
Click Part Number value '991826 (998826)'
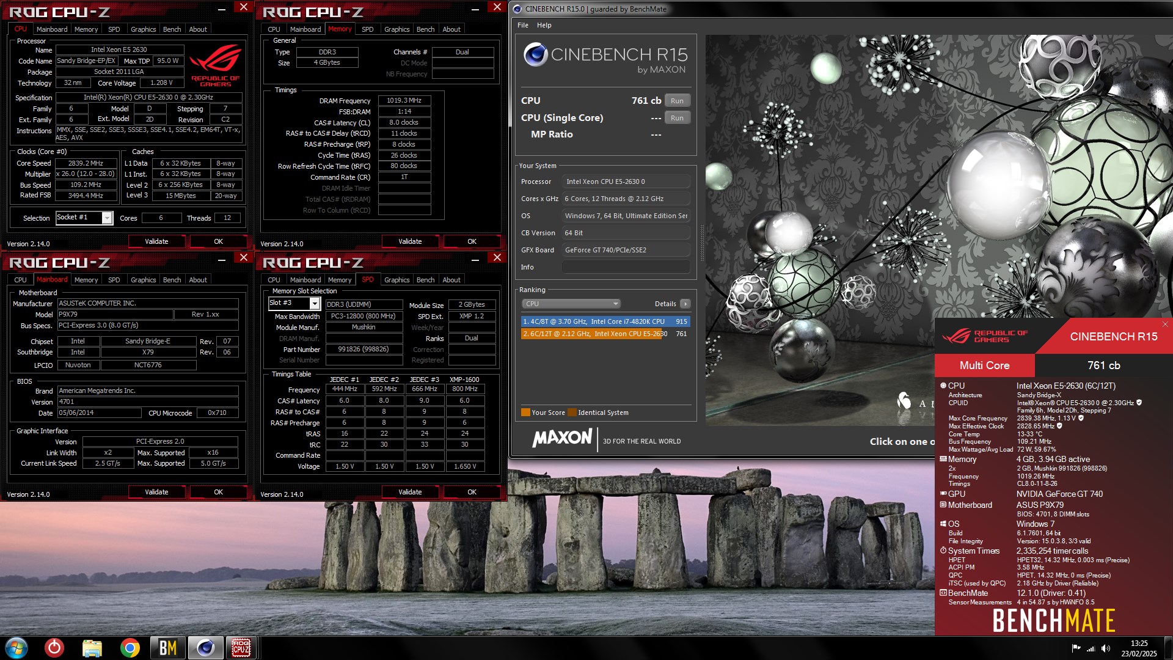pos(364,349)
